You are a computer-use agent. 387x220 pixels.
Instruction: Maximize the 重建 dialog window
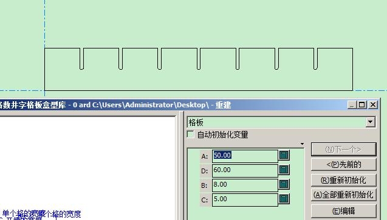[362, 105]
